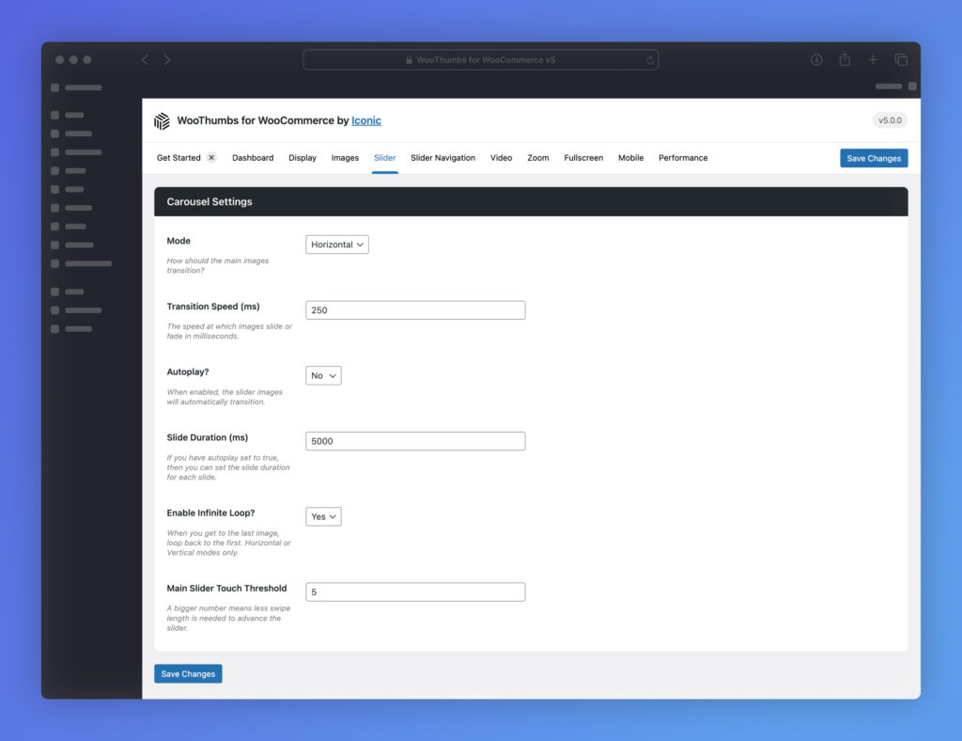This screenshot has height=741, width=962.
Task: Switch to the Slider Navigation tab
Action: pyautogui.click(x=442, y=157)
